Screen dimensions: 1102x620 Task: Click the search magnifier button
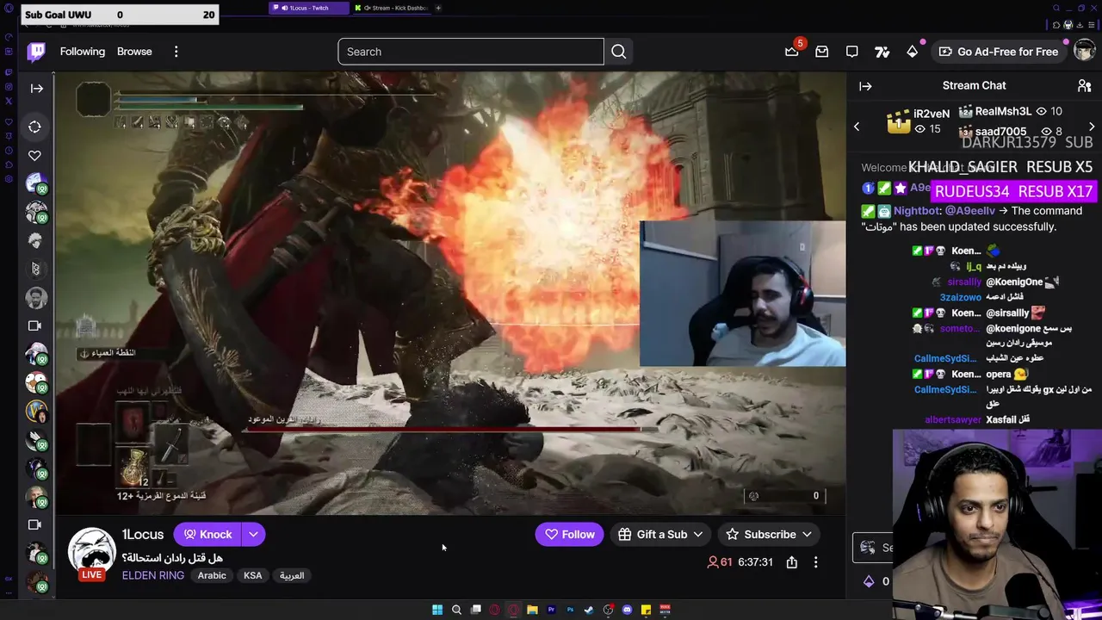tap(618, 52)
